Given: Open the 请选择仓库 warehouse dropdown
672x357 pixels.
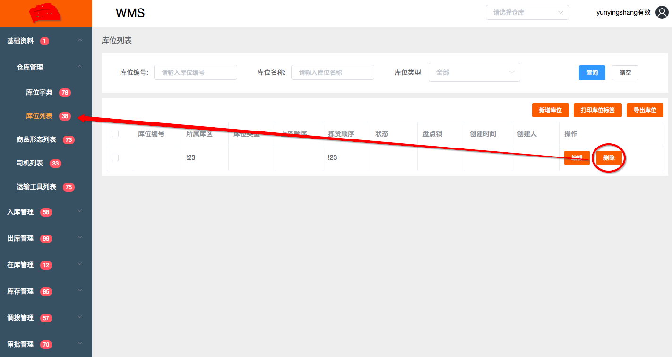Looking at the screenshot, I should (527, 12).
